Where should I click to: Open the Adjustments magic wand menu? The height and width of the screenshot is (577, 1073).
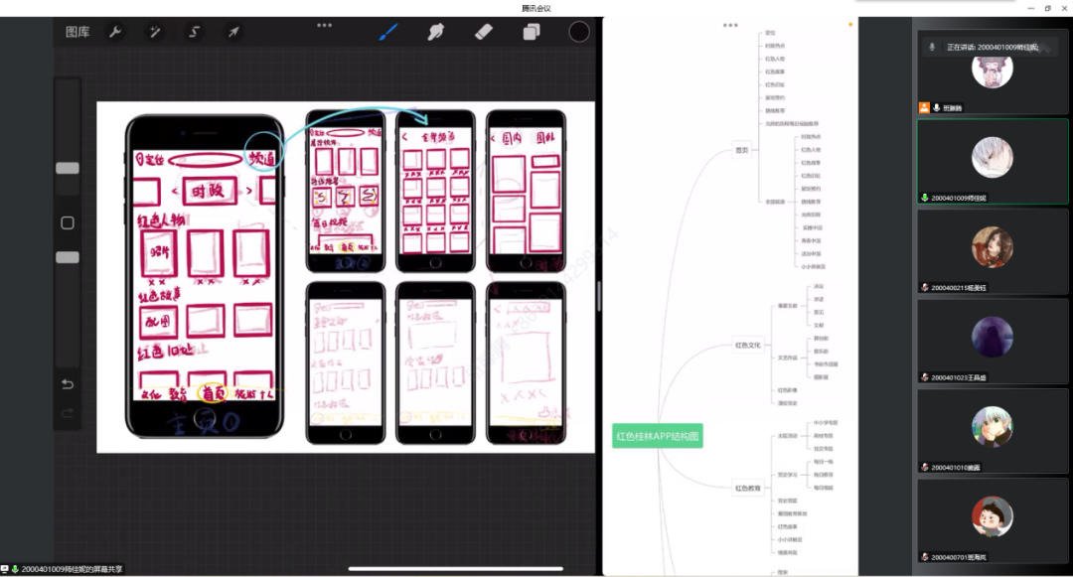[x=155, y=32]
